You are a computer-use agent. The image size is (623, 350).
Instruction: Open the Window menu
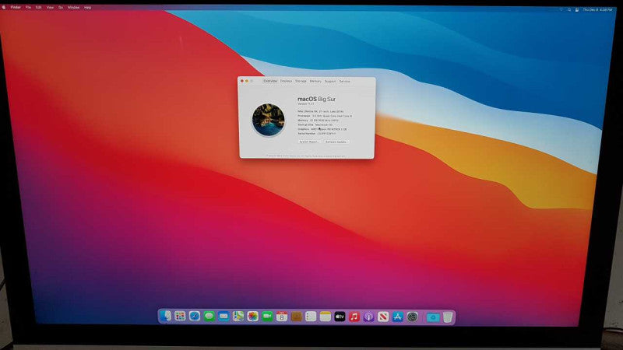(x=73, y=7)
